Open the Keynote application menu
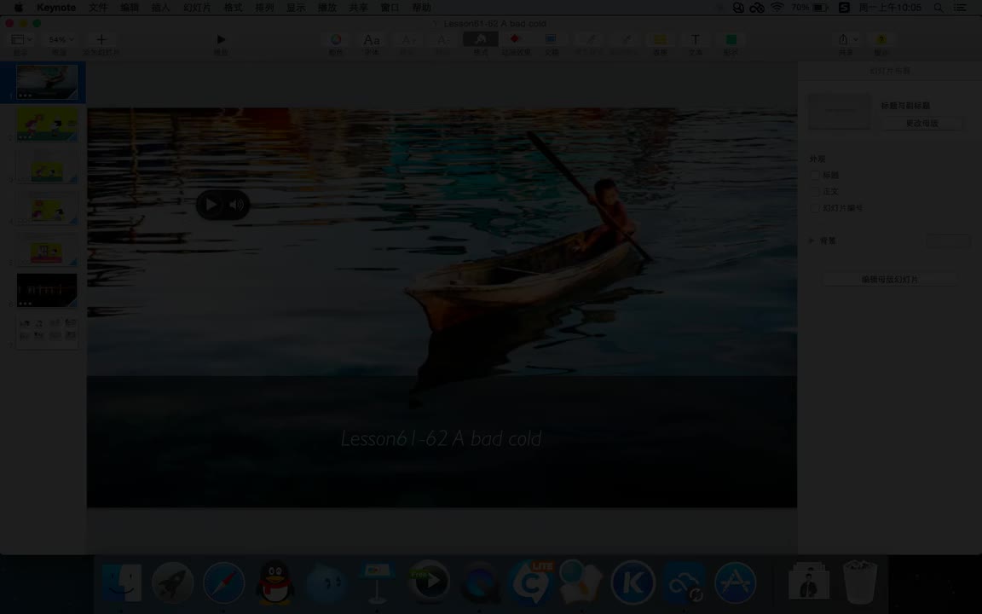Screen dimensions: 982x614 tap(55, 8)
